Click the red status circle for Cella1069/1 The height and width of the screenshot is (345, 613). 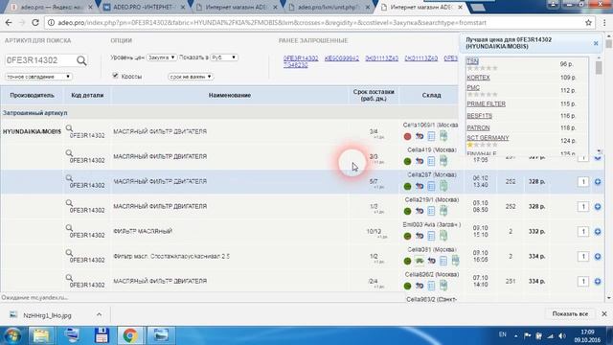(407, 136)
